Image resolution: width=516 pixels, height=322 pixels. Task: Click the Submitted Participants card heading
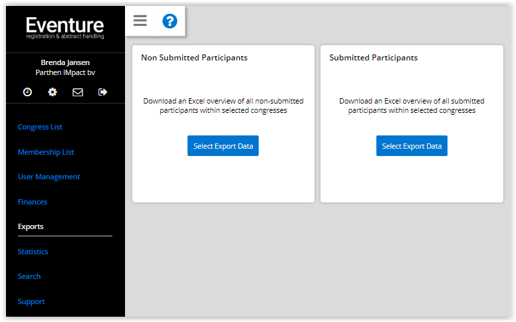pos(374,58)
